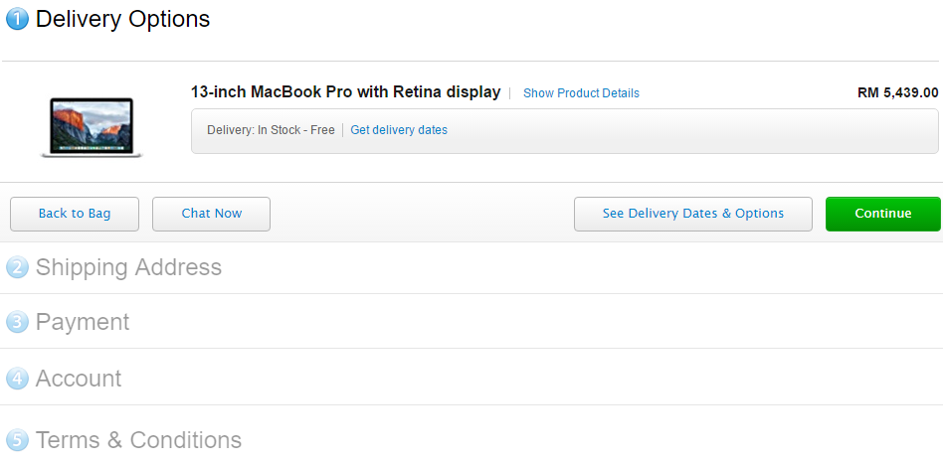Click the RM 5,439.00 price
Image resolution: width=943 pixels, height=465 pixels.
click(x=898, y=92)
